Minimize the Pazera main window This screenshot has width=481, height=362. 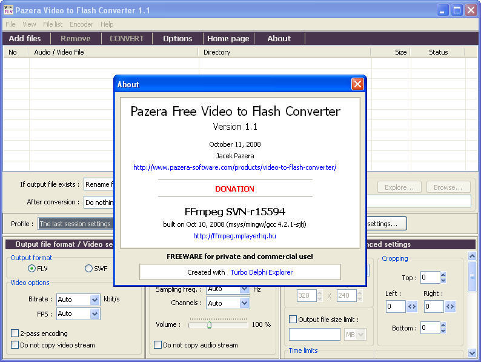coord(442,10)
